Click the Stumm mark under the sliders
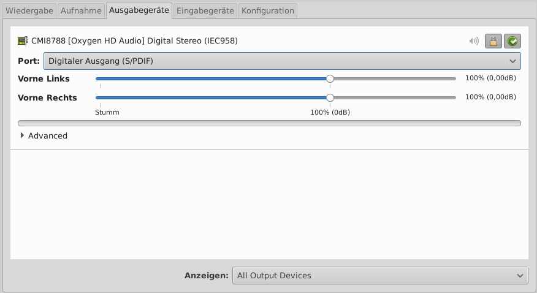 [x=107, y=112]
